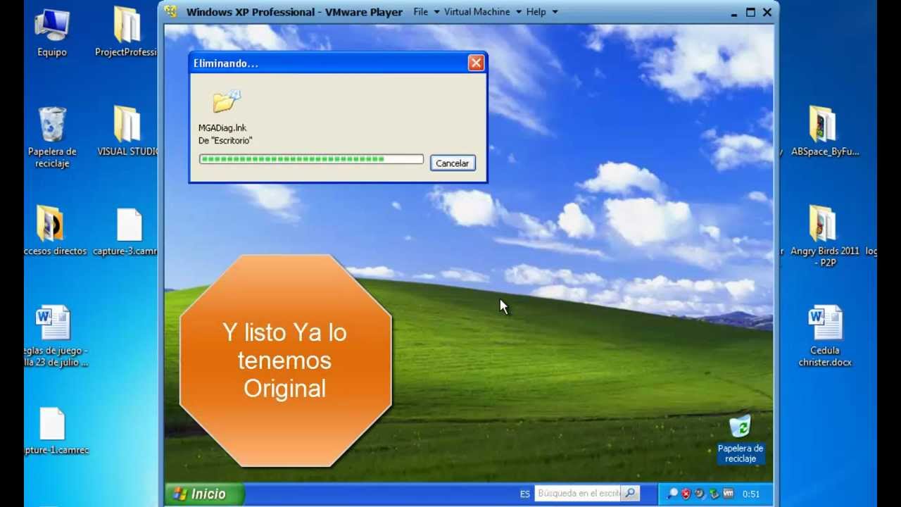
Task: Click the magnifying glass tray icon
Action: click(673, 494)
